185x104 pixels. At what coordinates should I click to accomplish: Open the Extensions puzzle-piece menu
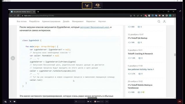click(x=163, y=16)
